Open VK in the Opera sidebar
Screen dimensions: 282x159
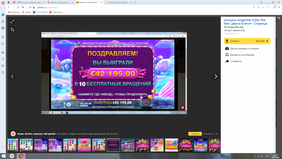coord(3,28)
